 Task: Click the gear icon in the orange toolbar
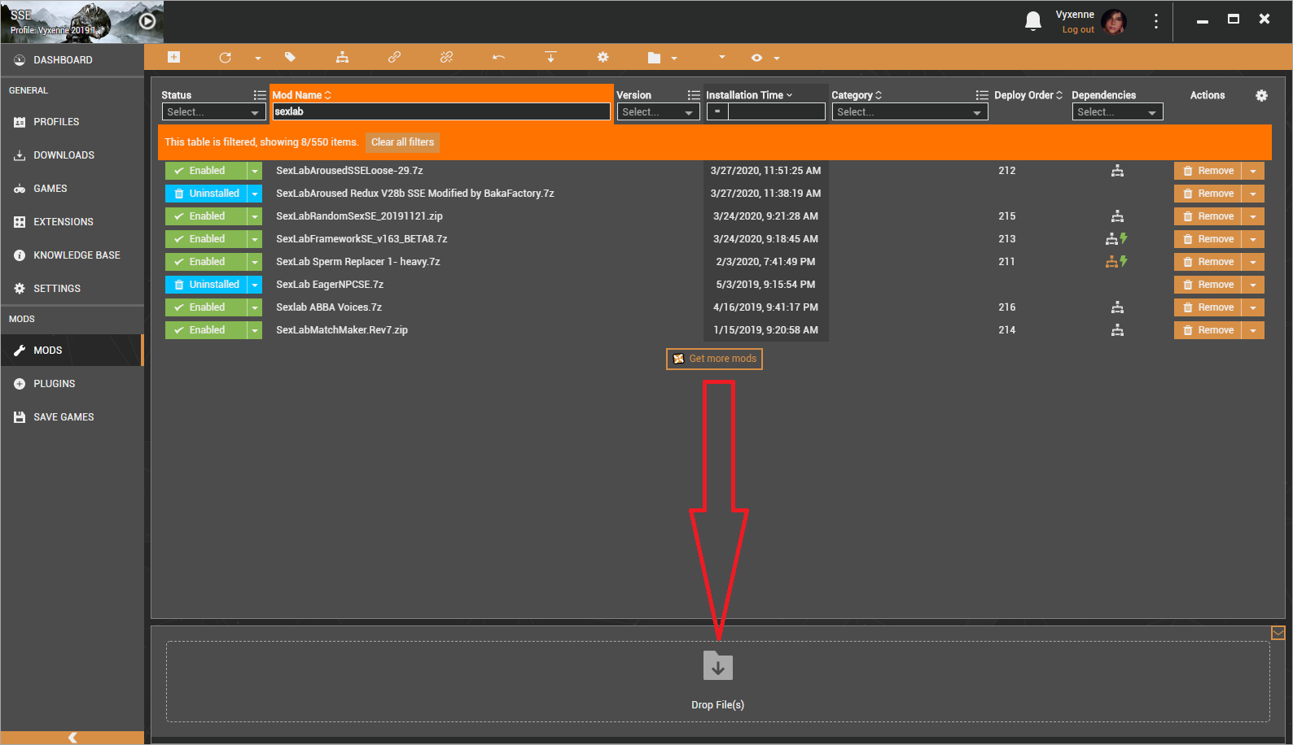pos(603,57)
